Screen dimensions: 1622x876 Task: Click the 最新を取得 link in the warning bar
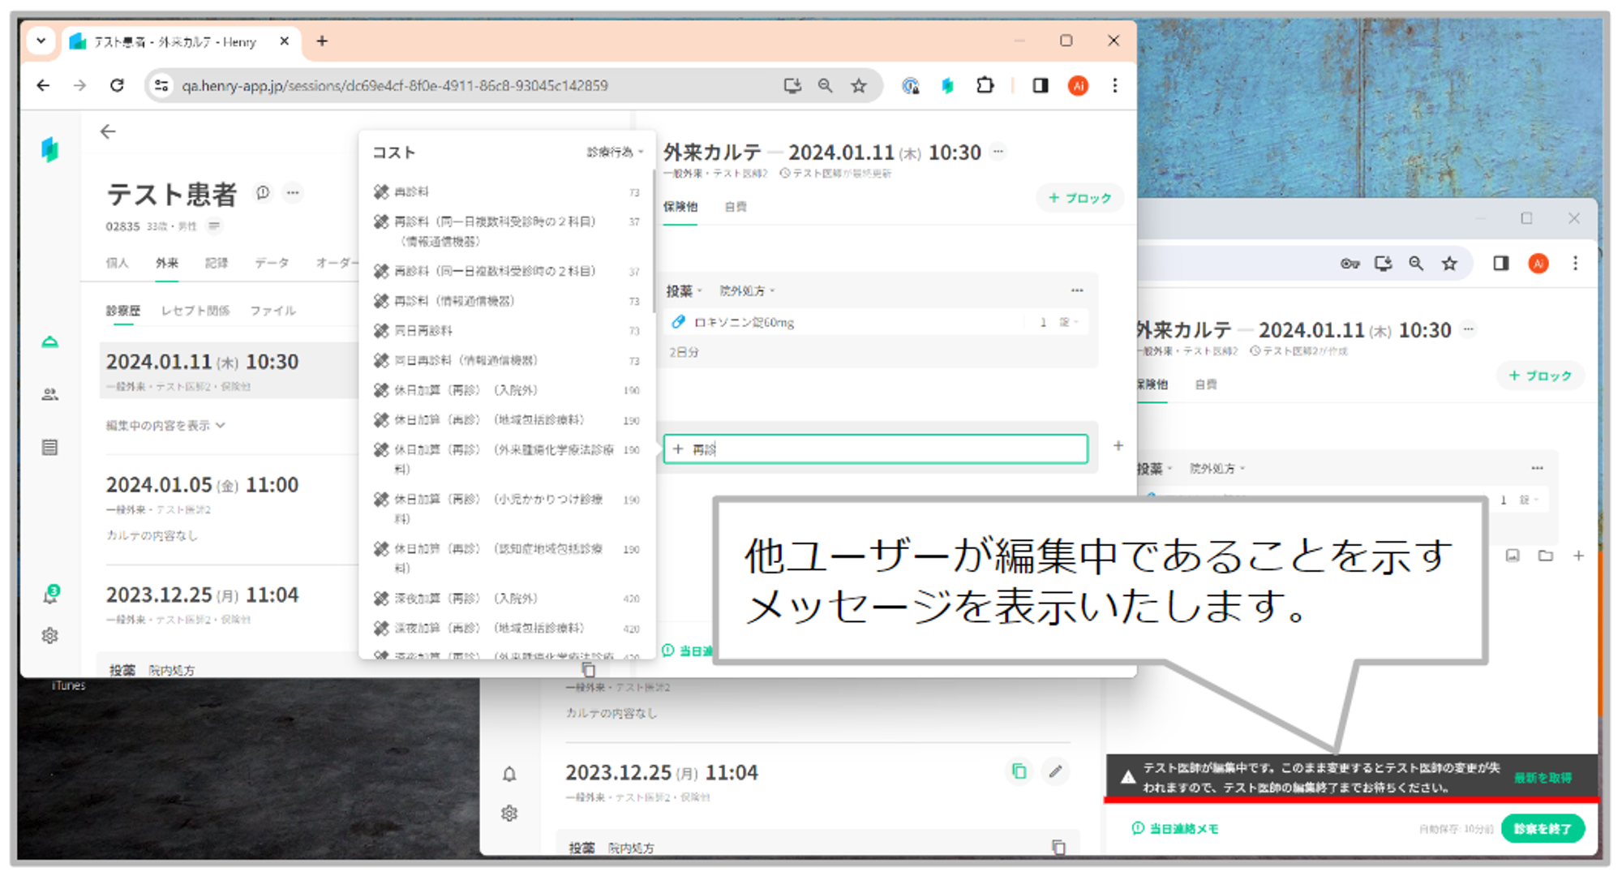coord(1543,777)
